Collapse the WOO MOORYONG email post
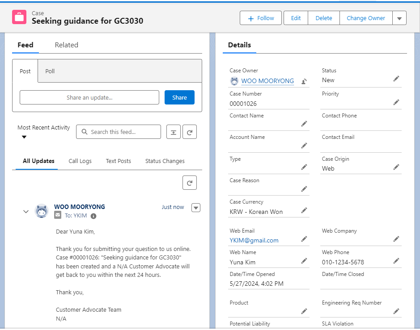 [25, 211]
